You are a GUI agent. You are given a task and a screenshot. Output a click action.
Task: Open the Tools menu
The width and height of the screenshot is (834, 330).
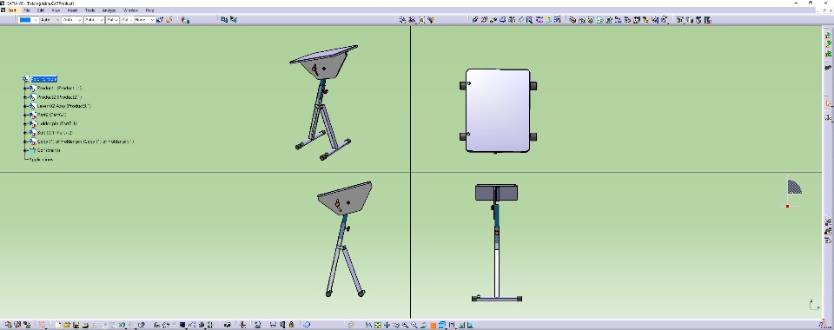[x=89, y=10]
